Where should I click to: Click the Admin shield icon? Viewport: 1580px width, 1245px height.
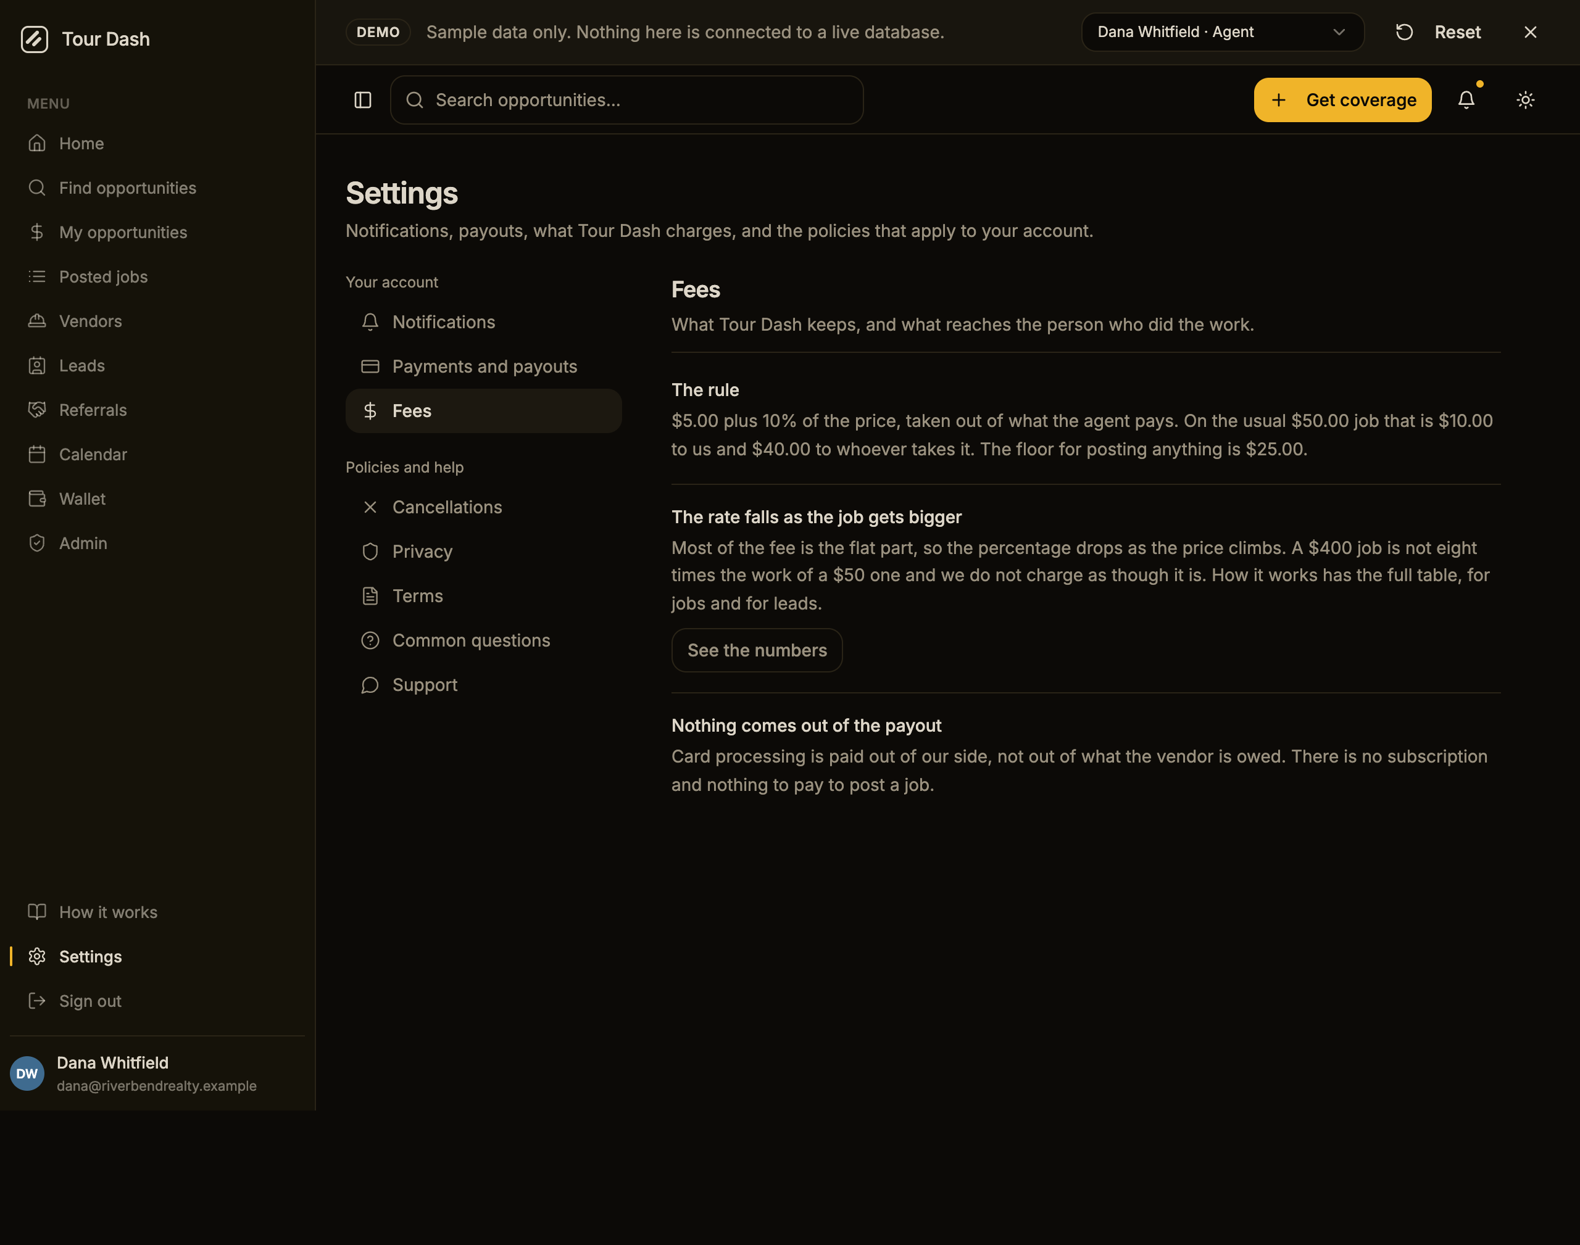point(36,544)
